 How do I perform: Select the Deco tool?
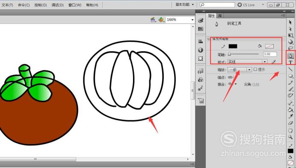[290, 95]
